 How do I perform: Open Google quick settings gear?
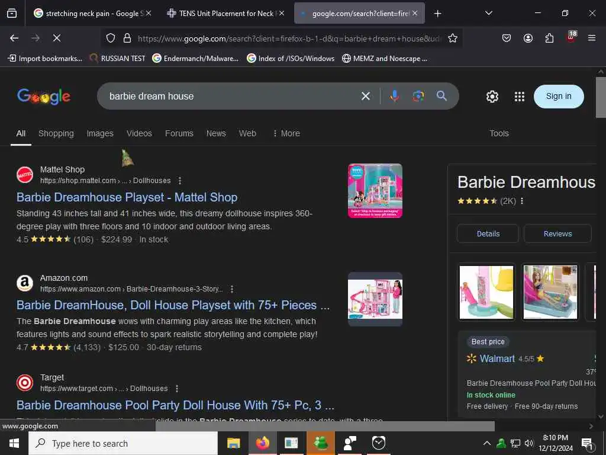pyautogui.click(x=492, y=97)
